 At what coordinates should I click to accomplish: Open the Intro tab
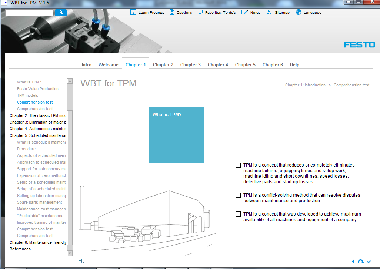[87, 65]
